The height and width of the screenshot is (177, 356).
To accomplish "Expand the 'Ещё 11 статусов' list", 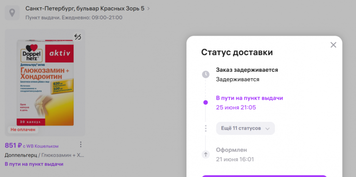I will click(245, 128).
